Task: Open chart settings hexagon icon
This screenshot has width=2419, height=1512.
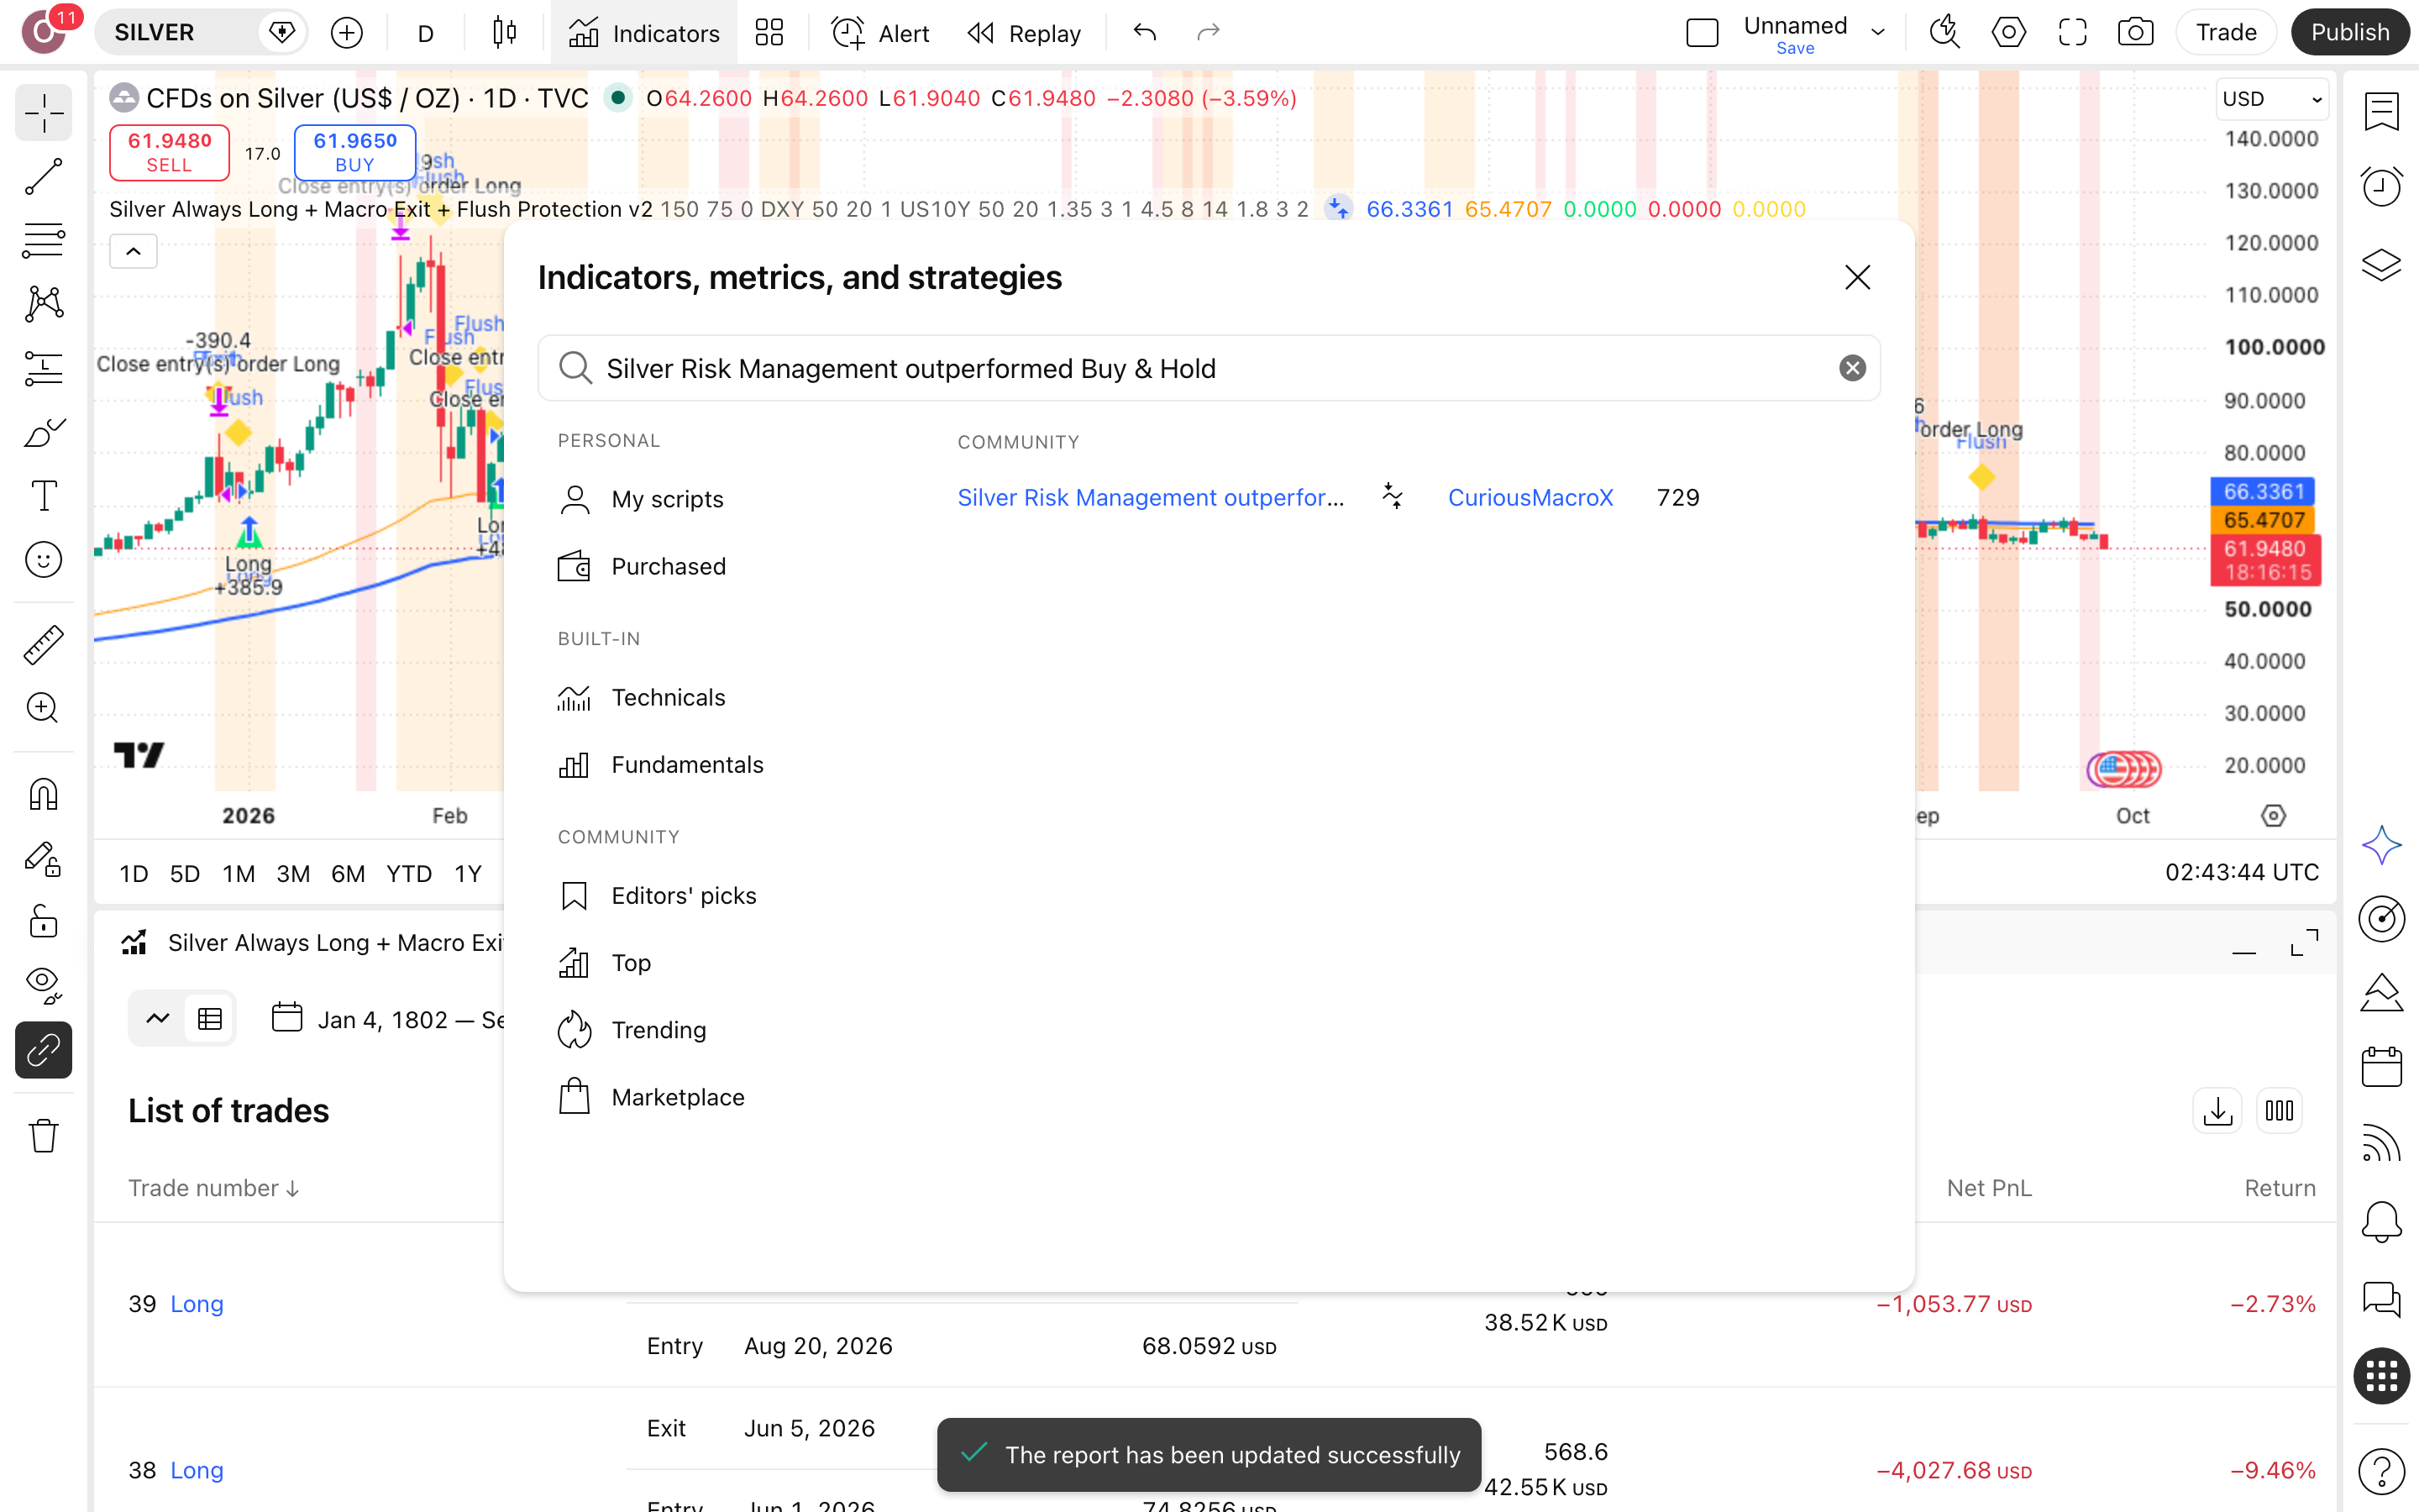Action: click(2008, 33)
